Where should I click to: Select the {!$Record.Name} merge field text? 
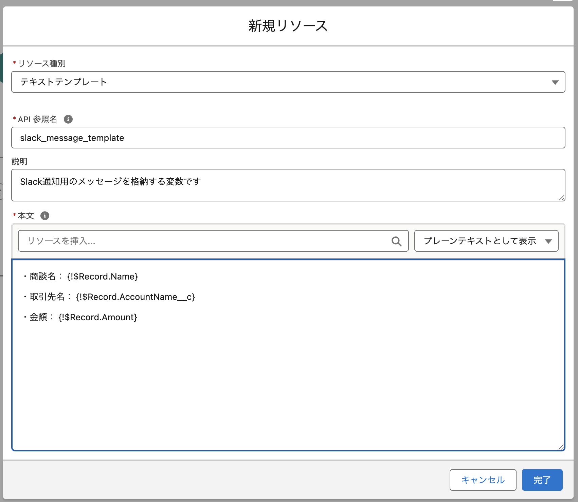tap(103, 276)
